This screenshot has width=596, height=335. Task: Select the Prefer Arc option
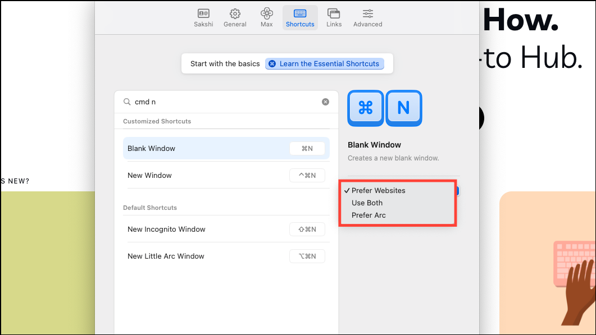[x=368, y=215]
